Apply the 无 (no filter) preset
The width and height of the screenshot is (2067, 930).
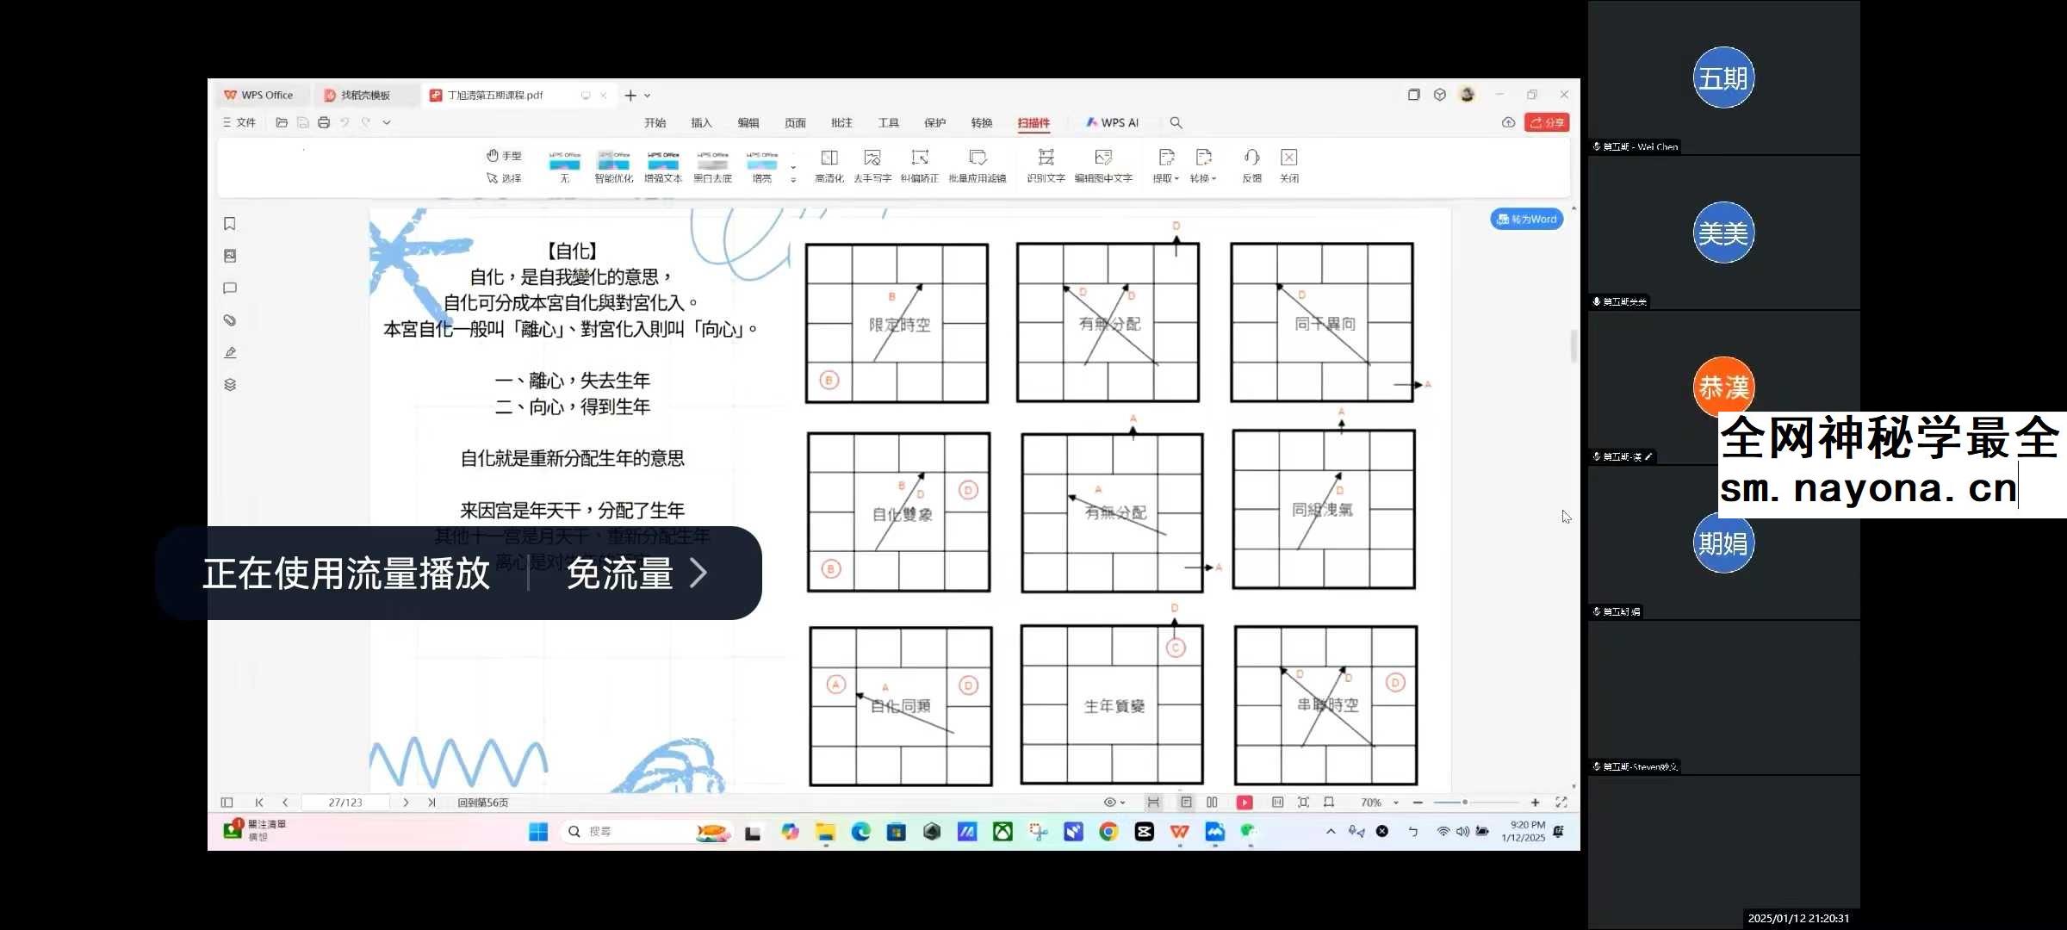(564, 167)
